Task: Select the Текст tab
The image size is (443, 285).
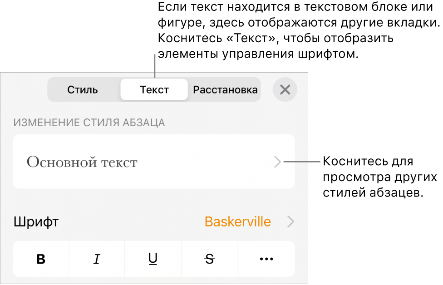Action: (x=154, y=89)
